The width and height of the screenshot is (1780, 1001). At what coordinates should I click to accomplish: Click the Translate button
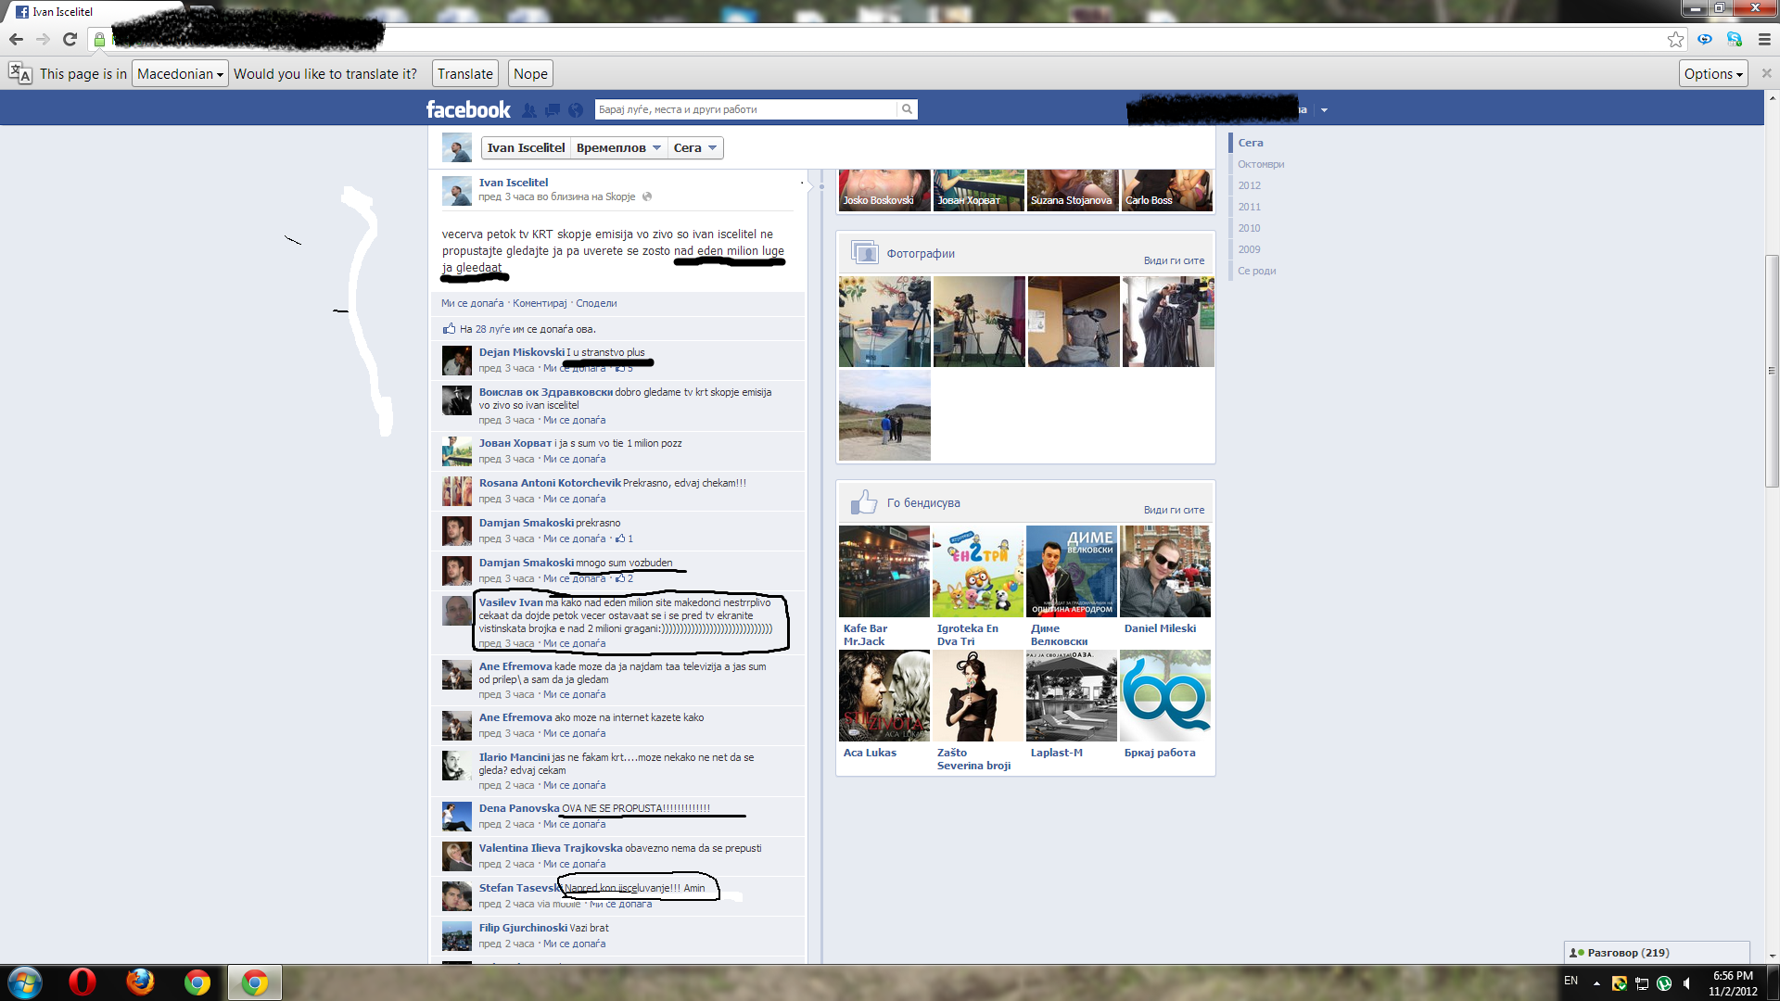[464, 74]
